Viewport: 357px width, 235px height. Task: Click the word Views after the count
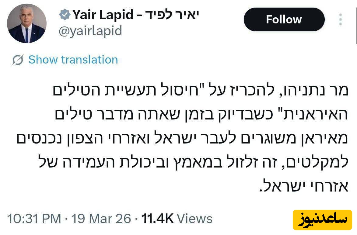195,219
